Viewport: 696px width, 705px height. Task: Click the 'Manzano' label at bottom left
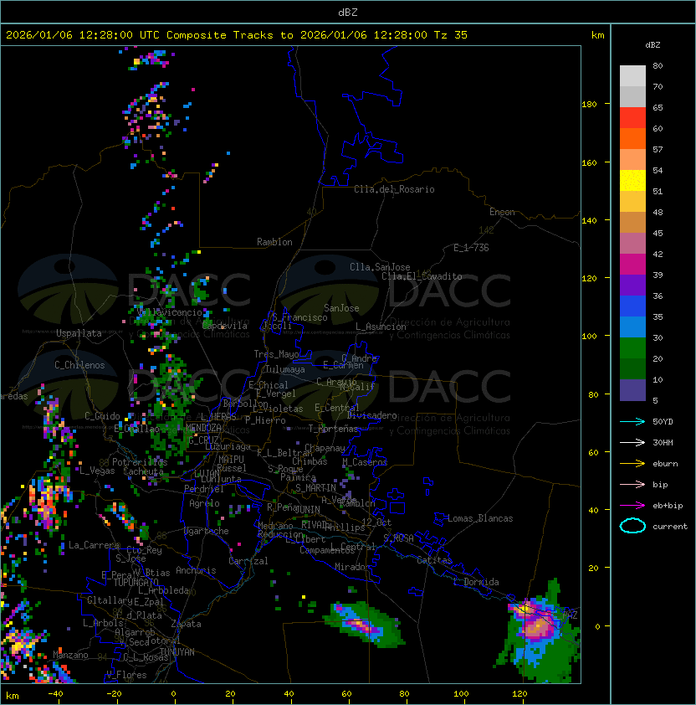point(70,655)
